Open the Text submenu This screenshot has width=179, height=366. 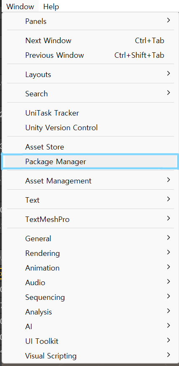tap(90, 200)
